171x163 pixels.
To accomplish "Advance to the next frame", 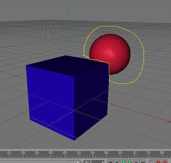I will coord(136,162).
